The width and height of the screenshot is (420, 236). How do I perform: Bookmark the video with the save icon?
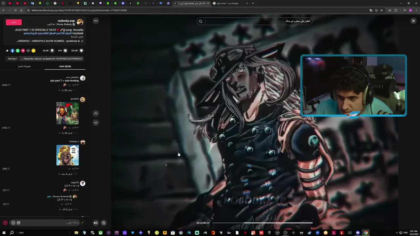(x=52, y=51)
